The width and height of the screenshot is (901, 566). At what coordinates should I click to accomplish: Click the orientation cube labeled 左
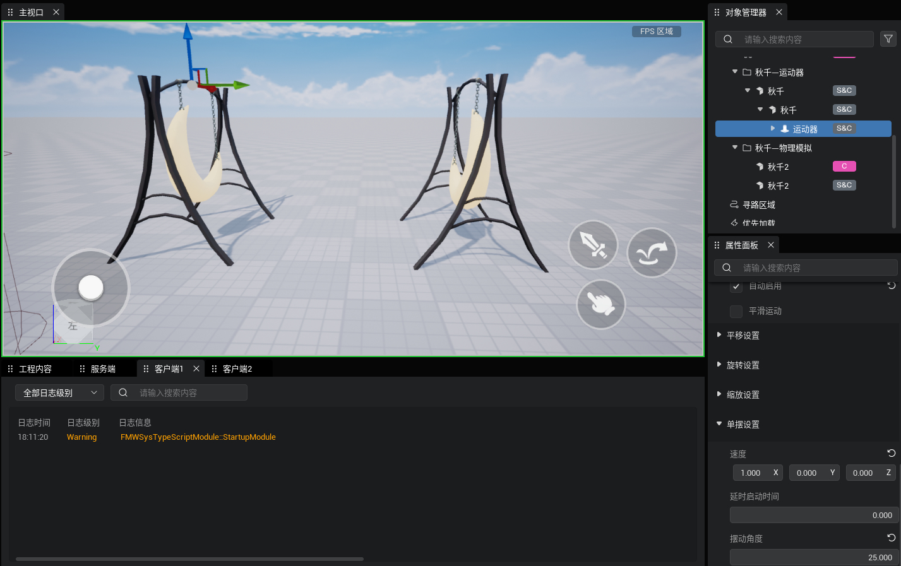click(73, 324)
